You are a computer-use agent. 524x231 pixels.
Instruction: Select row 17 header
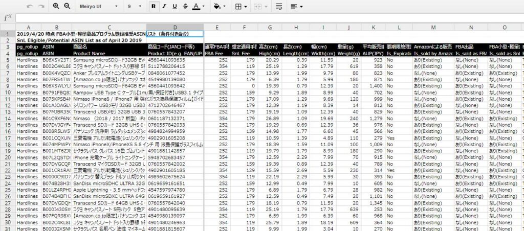8,138
